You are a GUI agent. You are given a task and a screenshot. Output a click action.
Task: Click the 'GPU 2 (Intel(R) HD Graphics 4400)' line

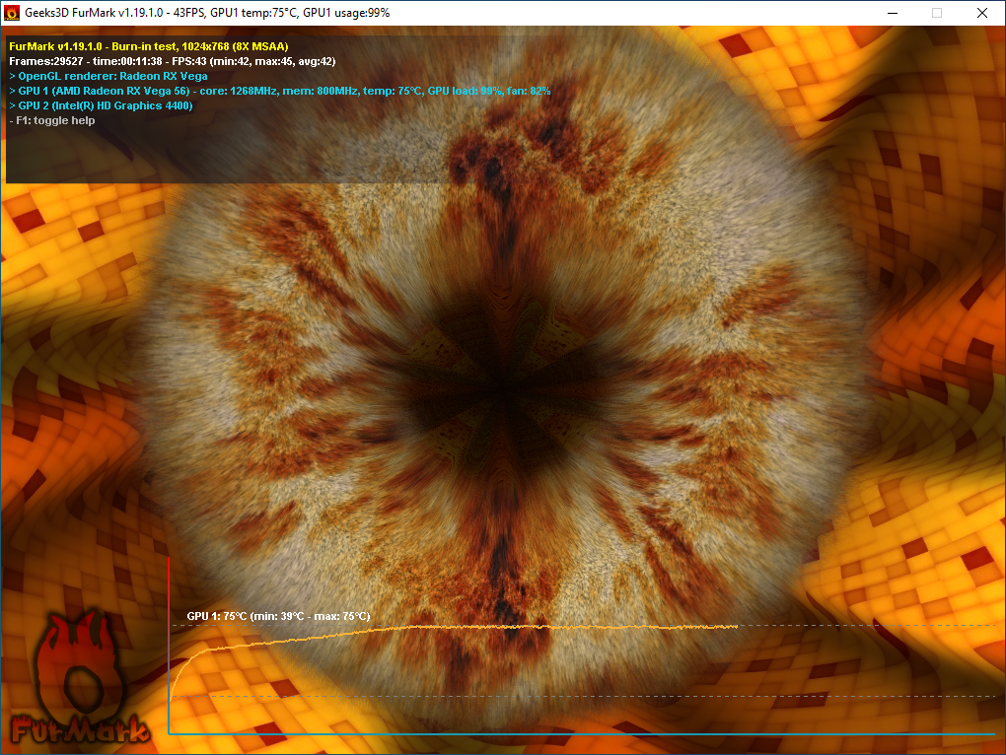point(101,105)
